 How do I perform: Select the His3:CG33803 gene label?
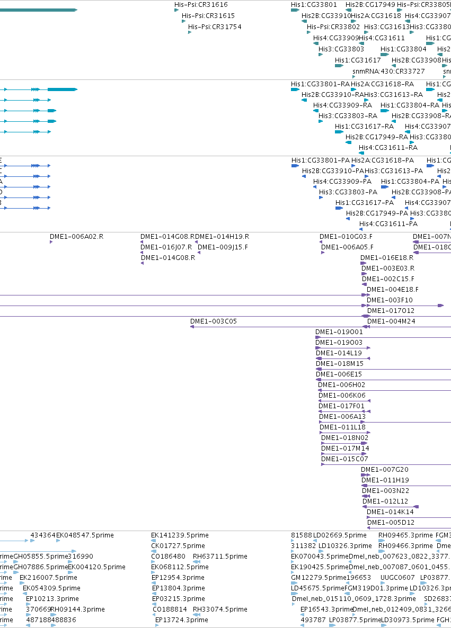[341, 49]
